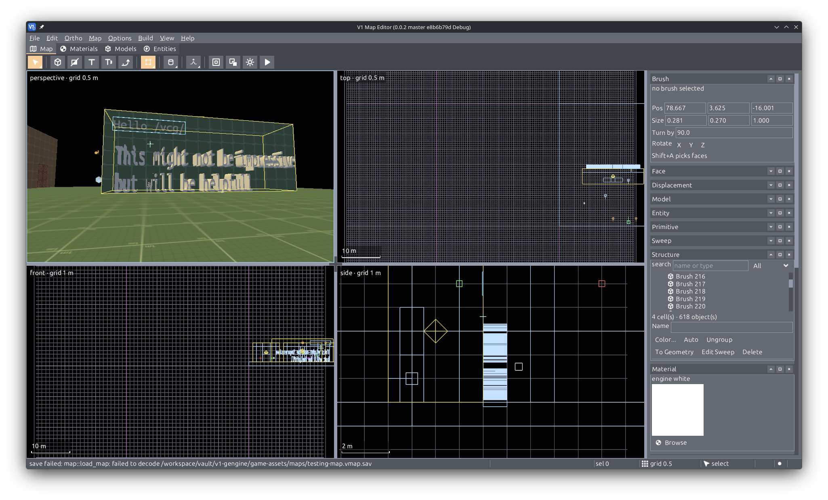The image size is (828, 500).
Task: Float the Face panel
Action: (780, 171)
